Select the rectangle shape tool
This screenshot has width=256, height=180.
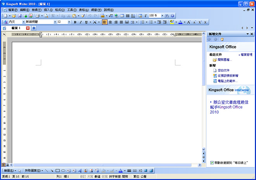point(57,171)
